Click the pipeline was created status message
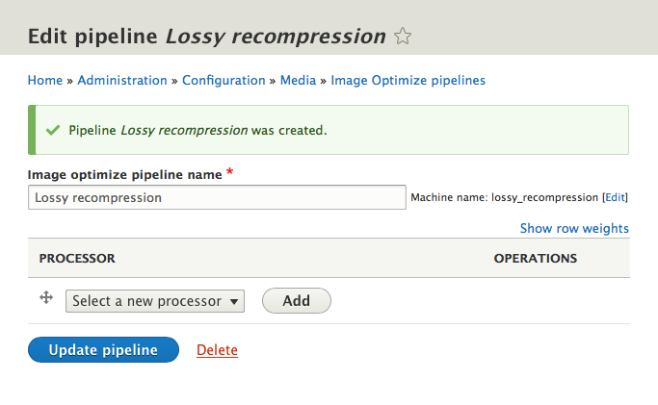The height and width of the screenshot is (405, 658). coord(197,130)
